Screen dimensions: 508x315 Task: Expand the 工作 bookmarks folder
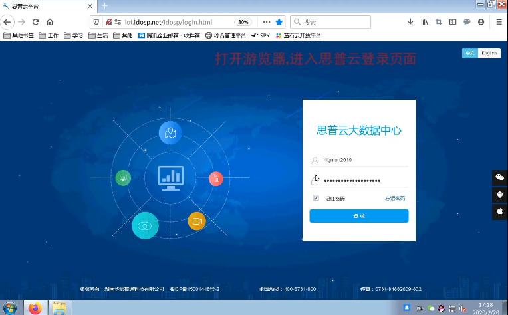48,35
